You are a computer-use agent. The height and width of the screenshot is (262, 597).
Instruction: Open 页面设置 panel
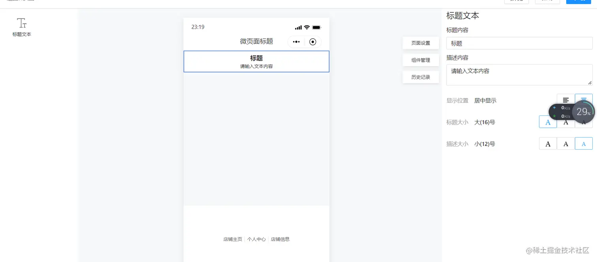[421, 43]
